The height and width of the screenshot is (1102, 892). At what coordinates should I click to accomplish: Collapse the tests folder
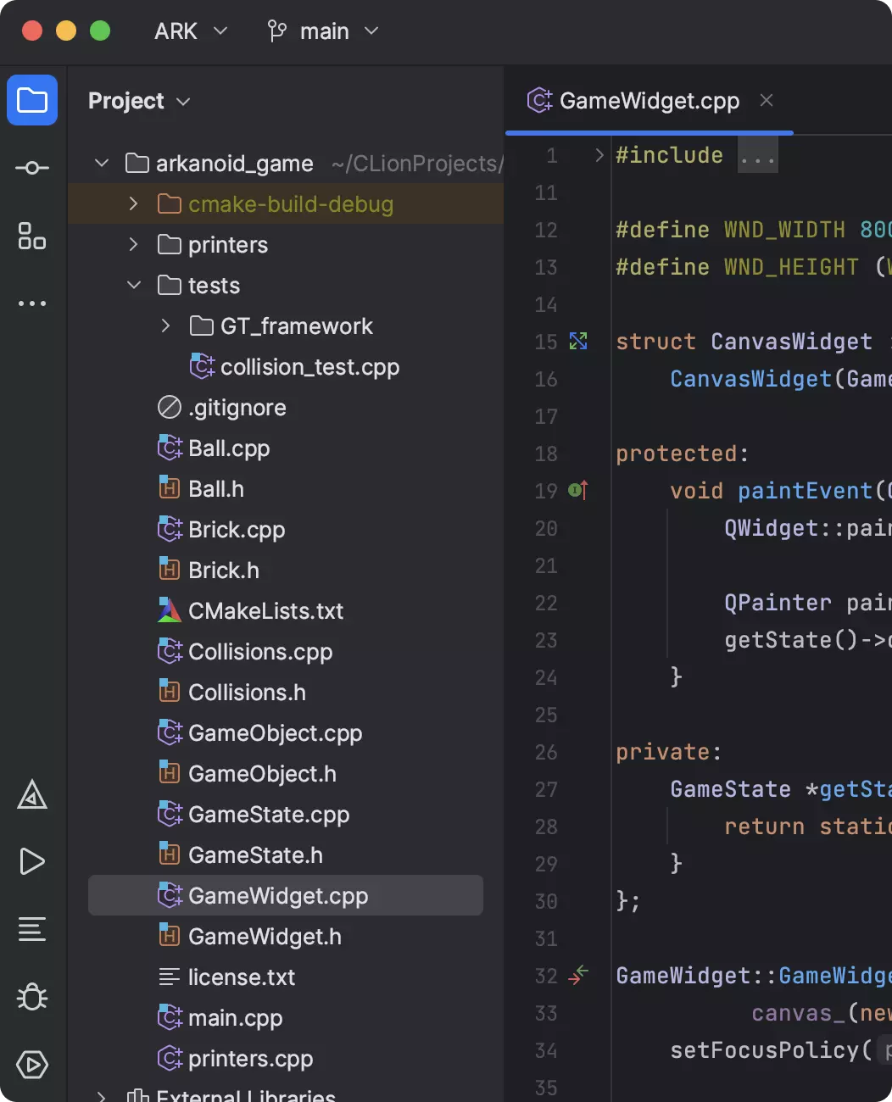133,286
